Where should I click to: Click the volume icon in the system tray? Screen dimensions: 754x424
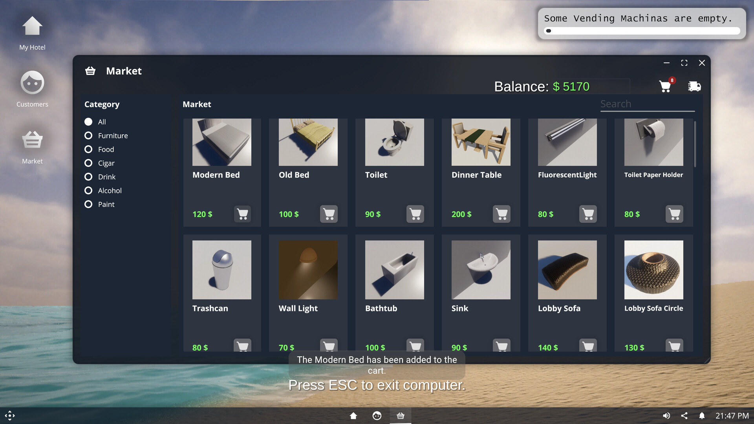[666, 416]
